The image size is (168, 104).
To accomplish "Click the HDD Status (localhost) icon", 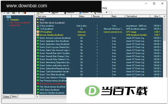I will click(x=38, y=90).
